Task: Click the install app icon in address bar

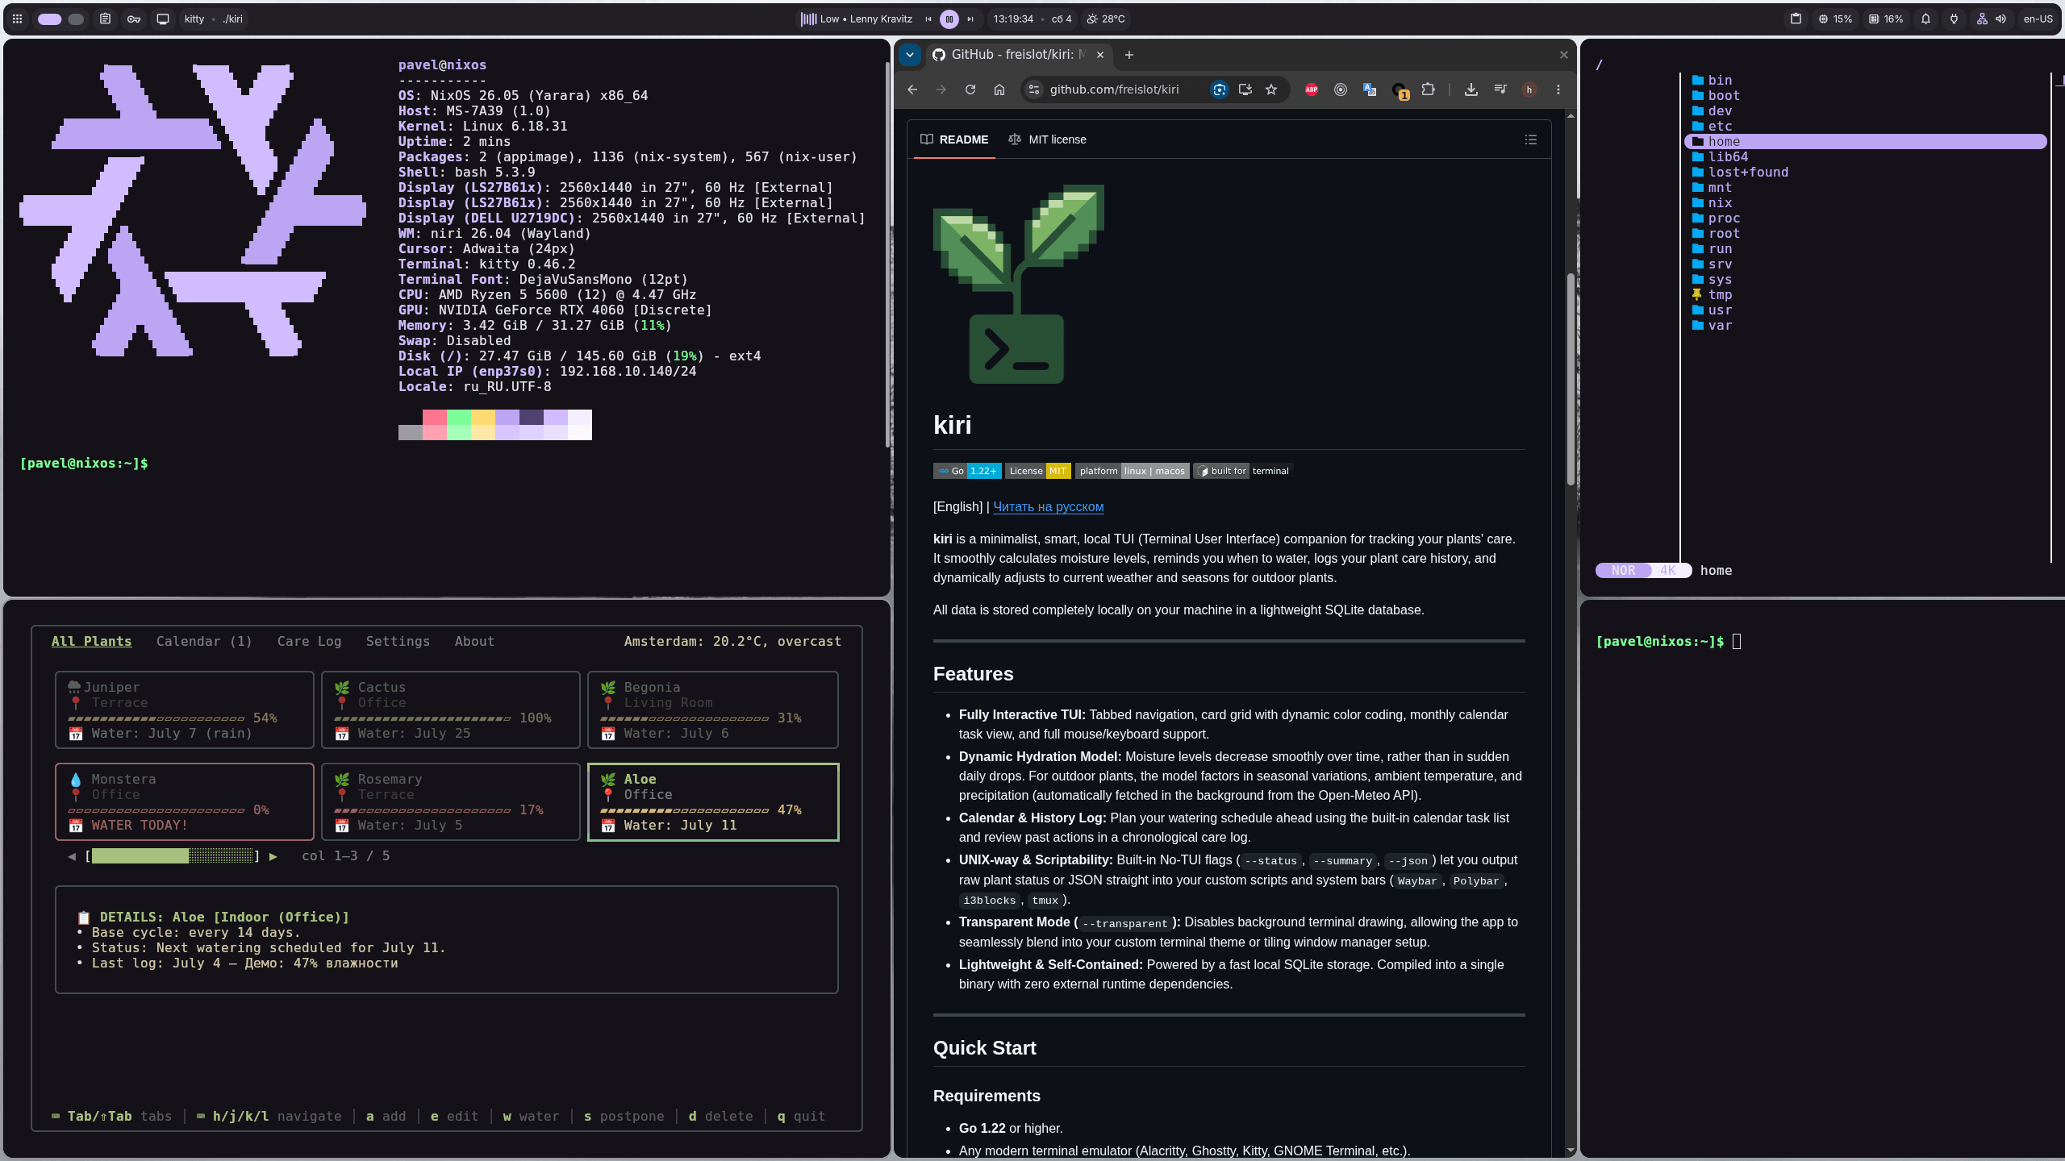Action: [x=1245, y=89]
